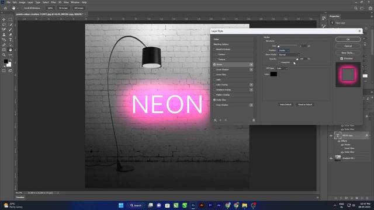The image size is (374, 210).
Task: Click the Home icon in options bar
Action: click(5, 8)
